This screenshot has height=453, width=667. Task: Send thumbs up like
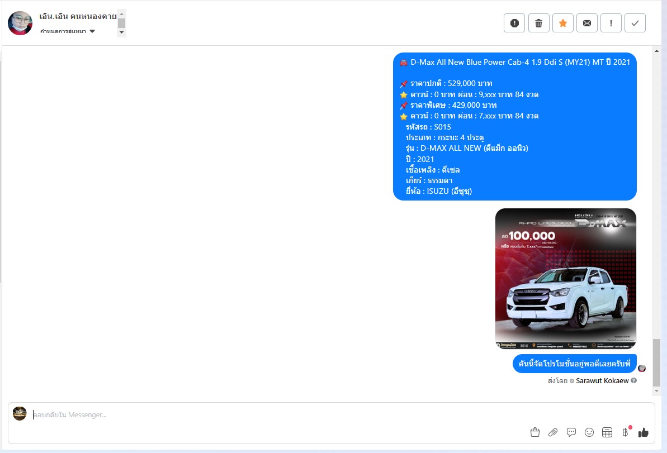(643, 432)
